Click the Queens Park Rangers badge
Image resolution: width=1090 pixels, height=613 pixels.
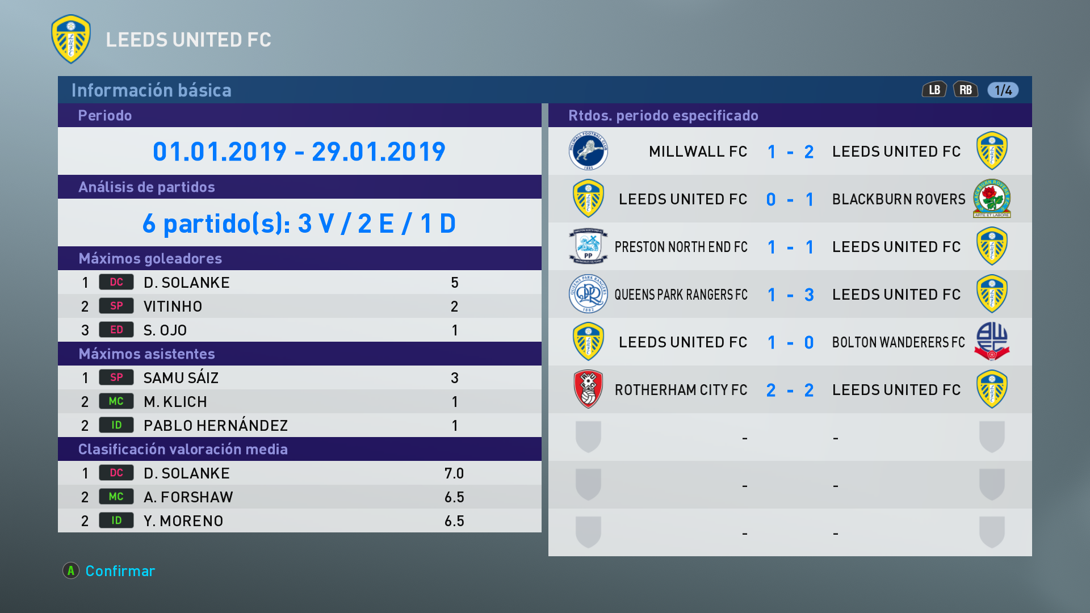588,294
